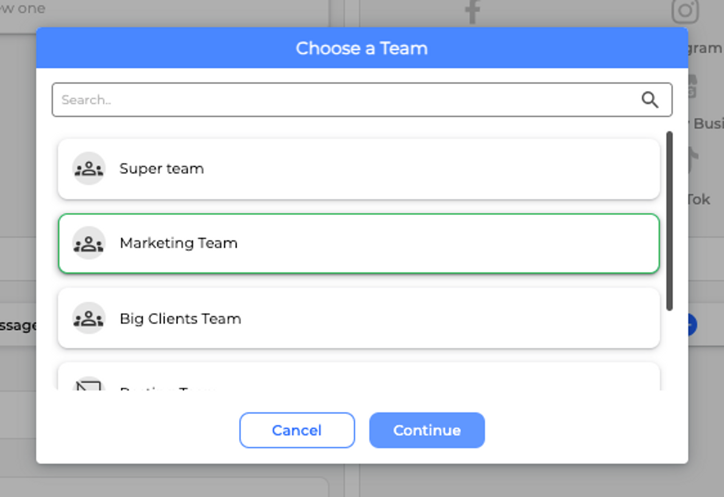Screen dimensions: 724x497
Task: Click the Facebook logo behind the dialog
Action: click(x=472, y=11)
